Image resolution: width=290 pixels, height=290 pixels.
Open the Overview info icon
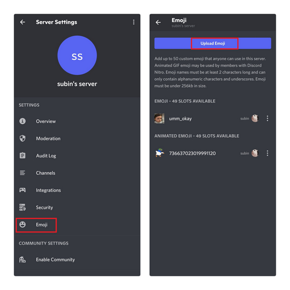tap(23, 121)
